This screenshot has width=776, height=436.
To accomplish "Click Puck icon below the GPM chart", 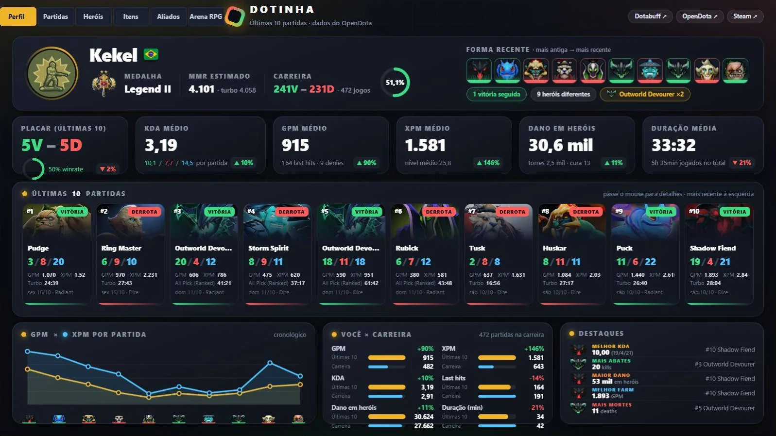I will click(x=59, y=419).
